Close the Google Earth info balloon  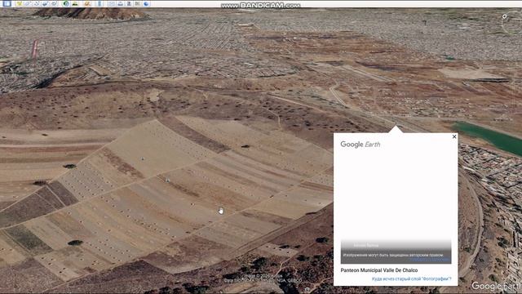[x=454, y=136]
